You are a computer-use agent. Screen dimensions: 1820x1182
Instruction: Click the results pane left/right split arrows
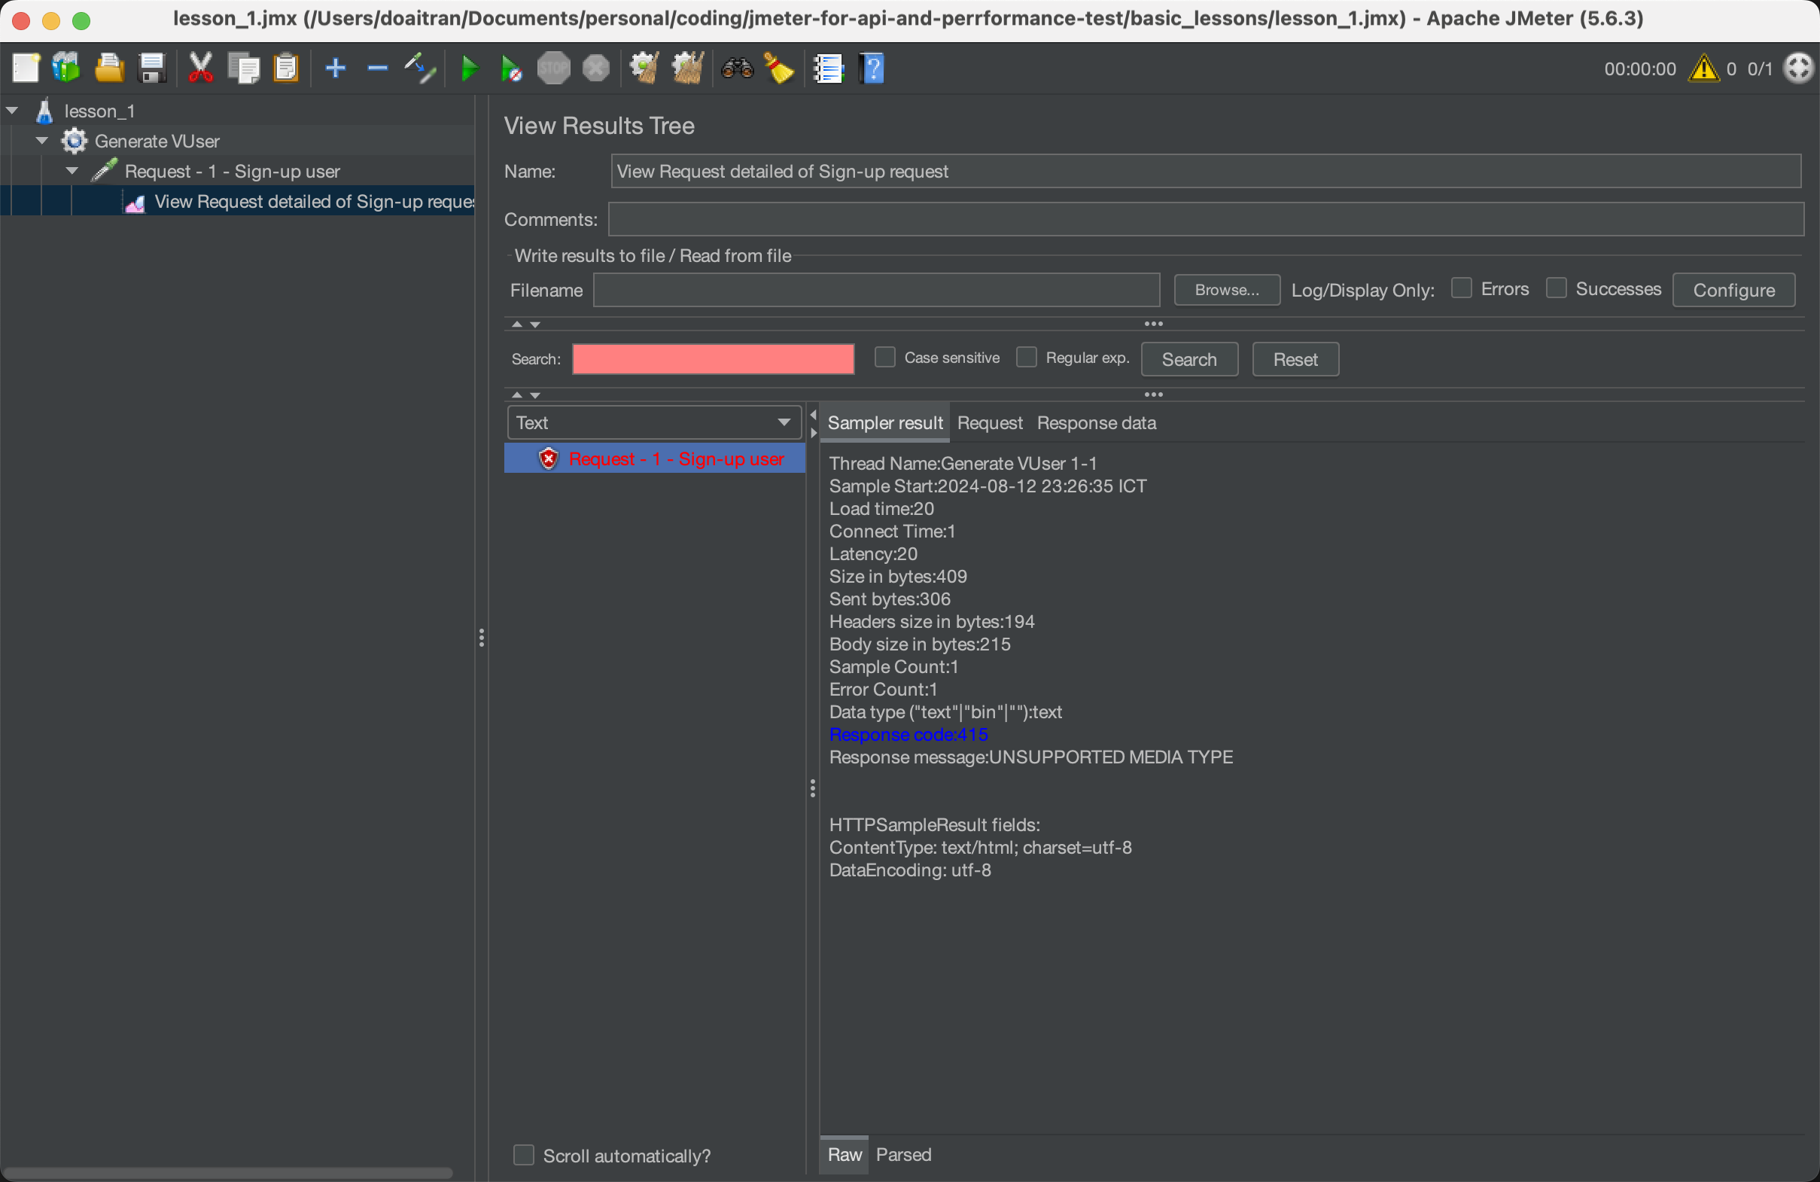coord(813,423)
